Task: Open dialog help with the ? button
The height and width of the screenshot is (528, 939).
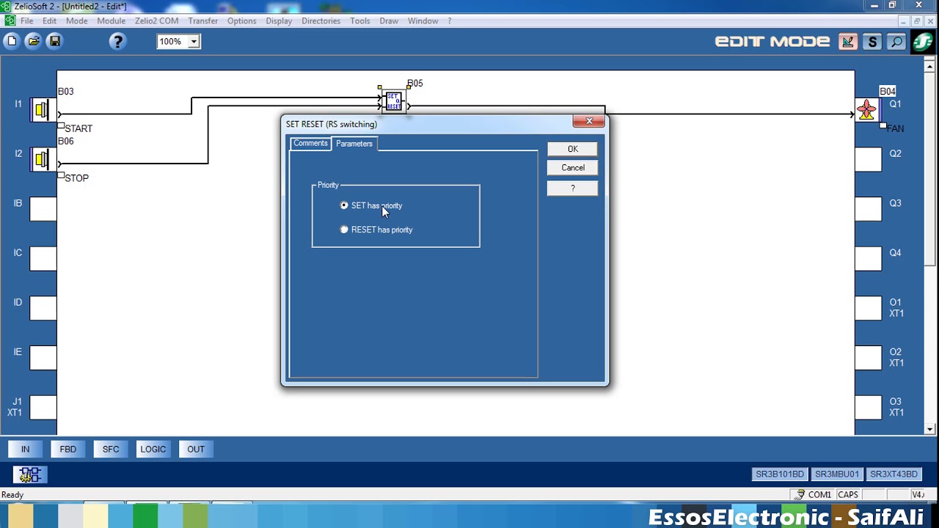Action: pos(573,188)
